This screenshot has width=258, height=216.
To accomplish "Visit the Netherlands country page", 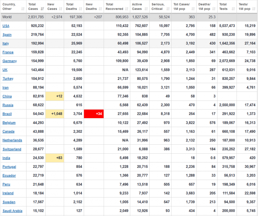I will pos(12,140).
